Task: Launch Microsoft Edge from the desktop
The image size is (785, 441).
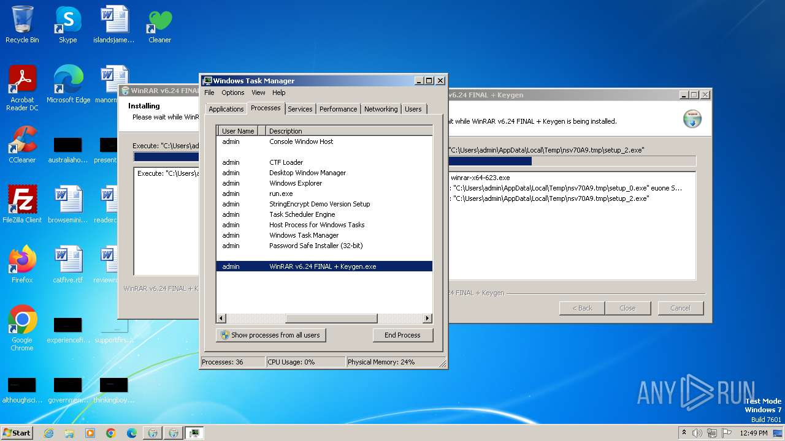Action: [x=68, y=85]
